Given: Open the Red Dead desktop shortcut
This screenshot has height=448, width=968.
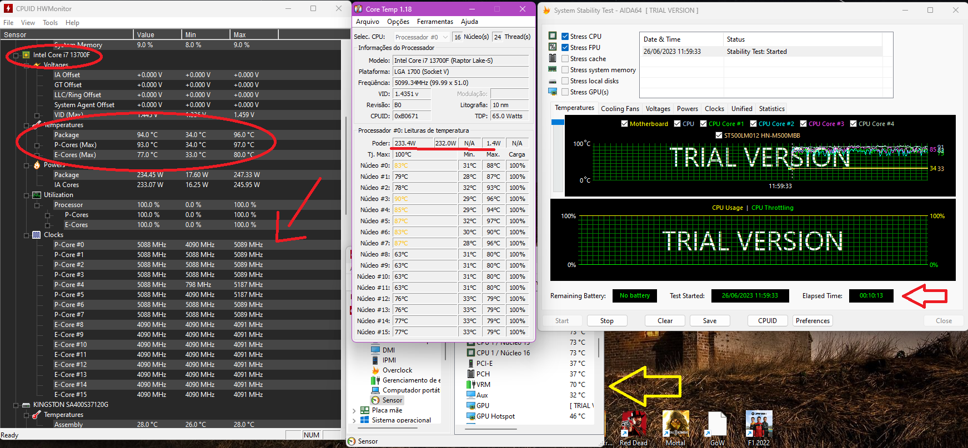Looking at the screenshot, I should point(634,428).
